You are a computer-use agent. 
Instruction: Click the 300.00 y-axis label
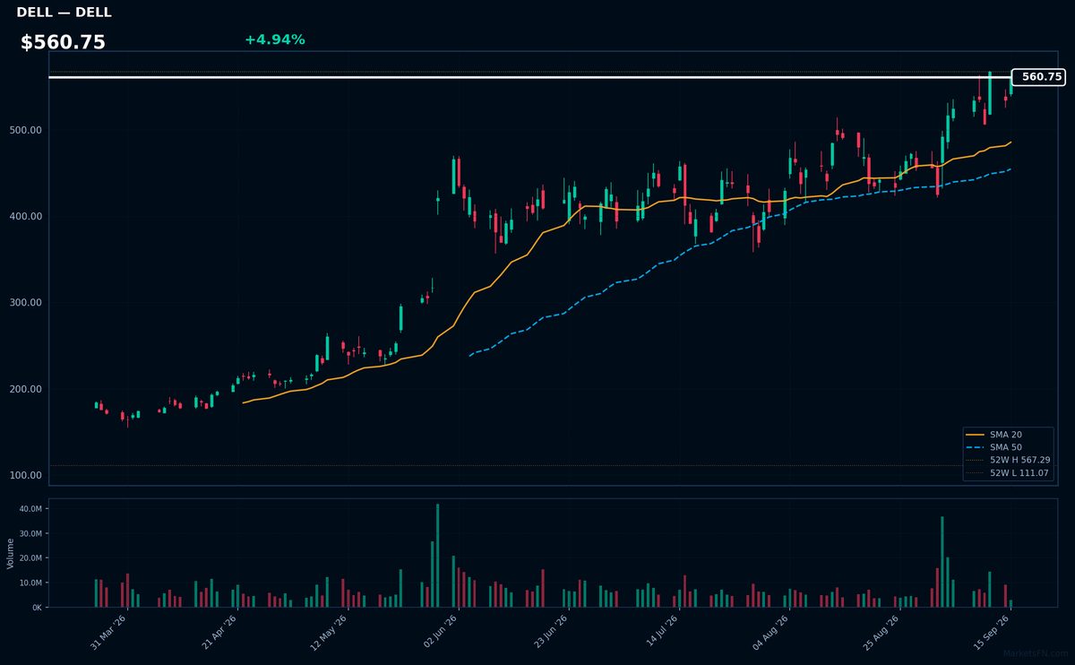click(x=26, y=303)
